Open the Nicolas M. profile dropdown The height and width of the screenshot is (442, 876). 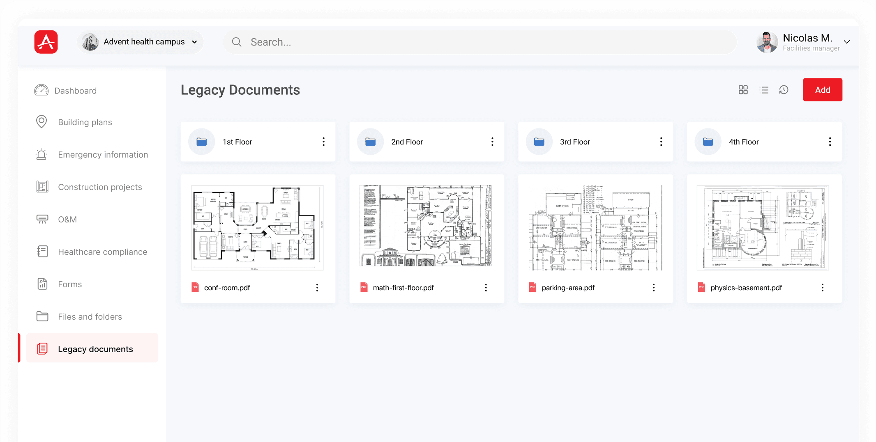click(847, 41)
